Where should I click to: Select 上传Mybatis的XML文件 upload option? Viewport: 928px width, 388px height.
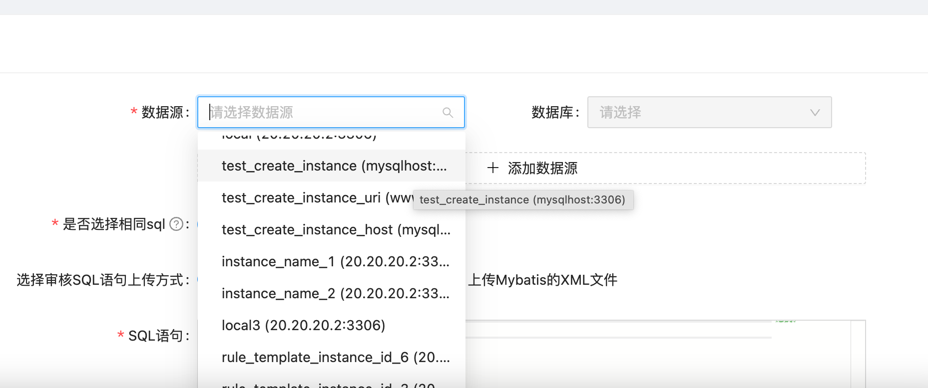pyautogui.click(x=542, y=280)
